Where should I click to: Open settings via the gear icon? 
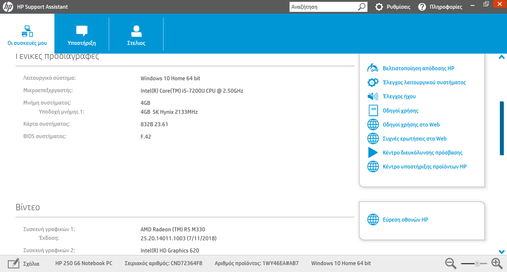pos(379,7)
